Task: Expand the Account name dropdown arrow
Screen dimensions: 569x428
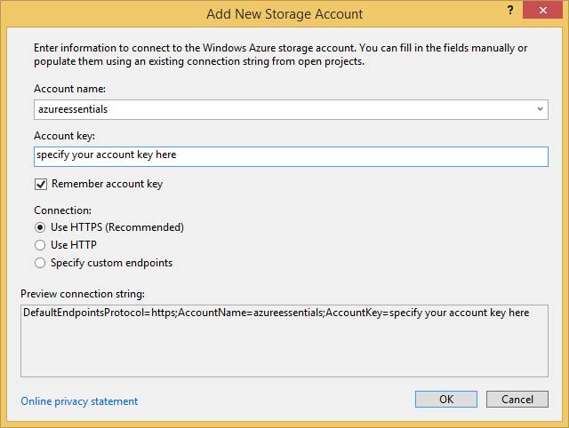Action: 541,109
